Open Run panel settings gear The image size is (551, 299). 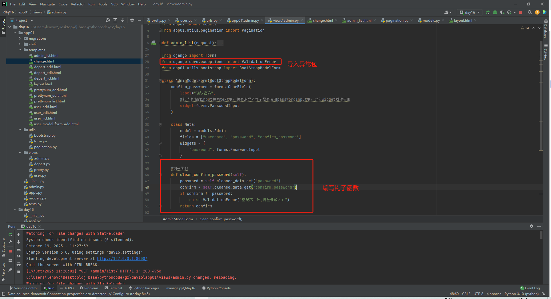[x=532, y=226]
